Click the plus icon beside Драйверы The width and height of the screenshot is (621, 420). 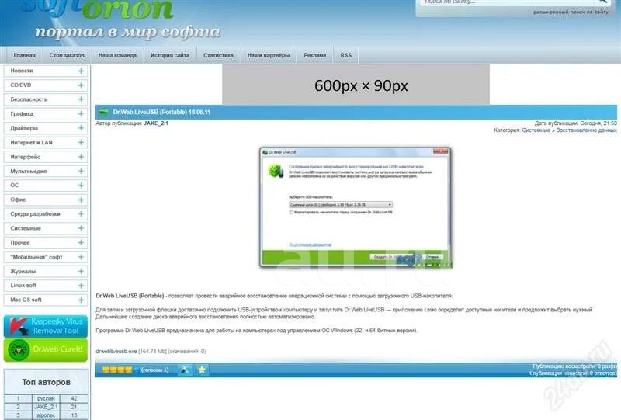click(x=81, y=128)
